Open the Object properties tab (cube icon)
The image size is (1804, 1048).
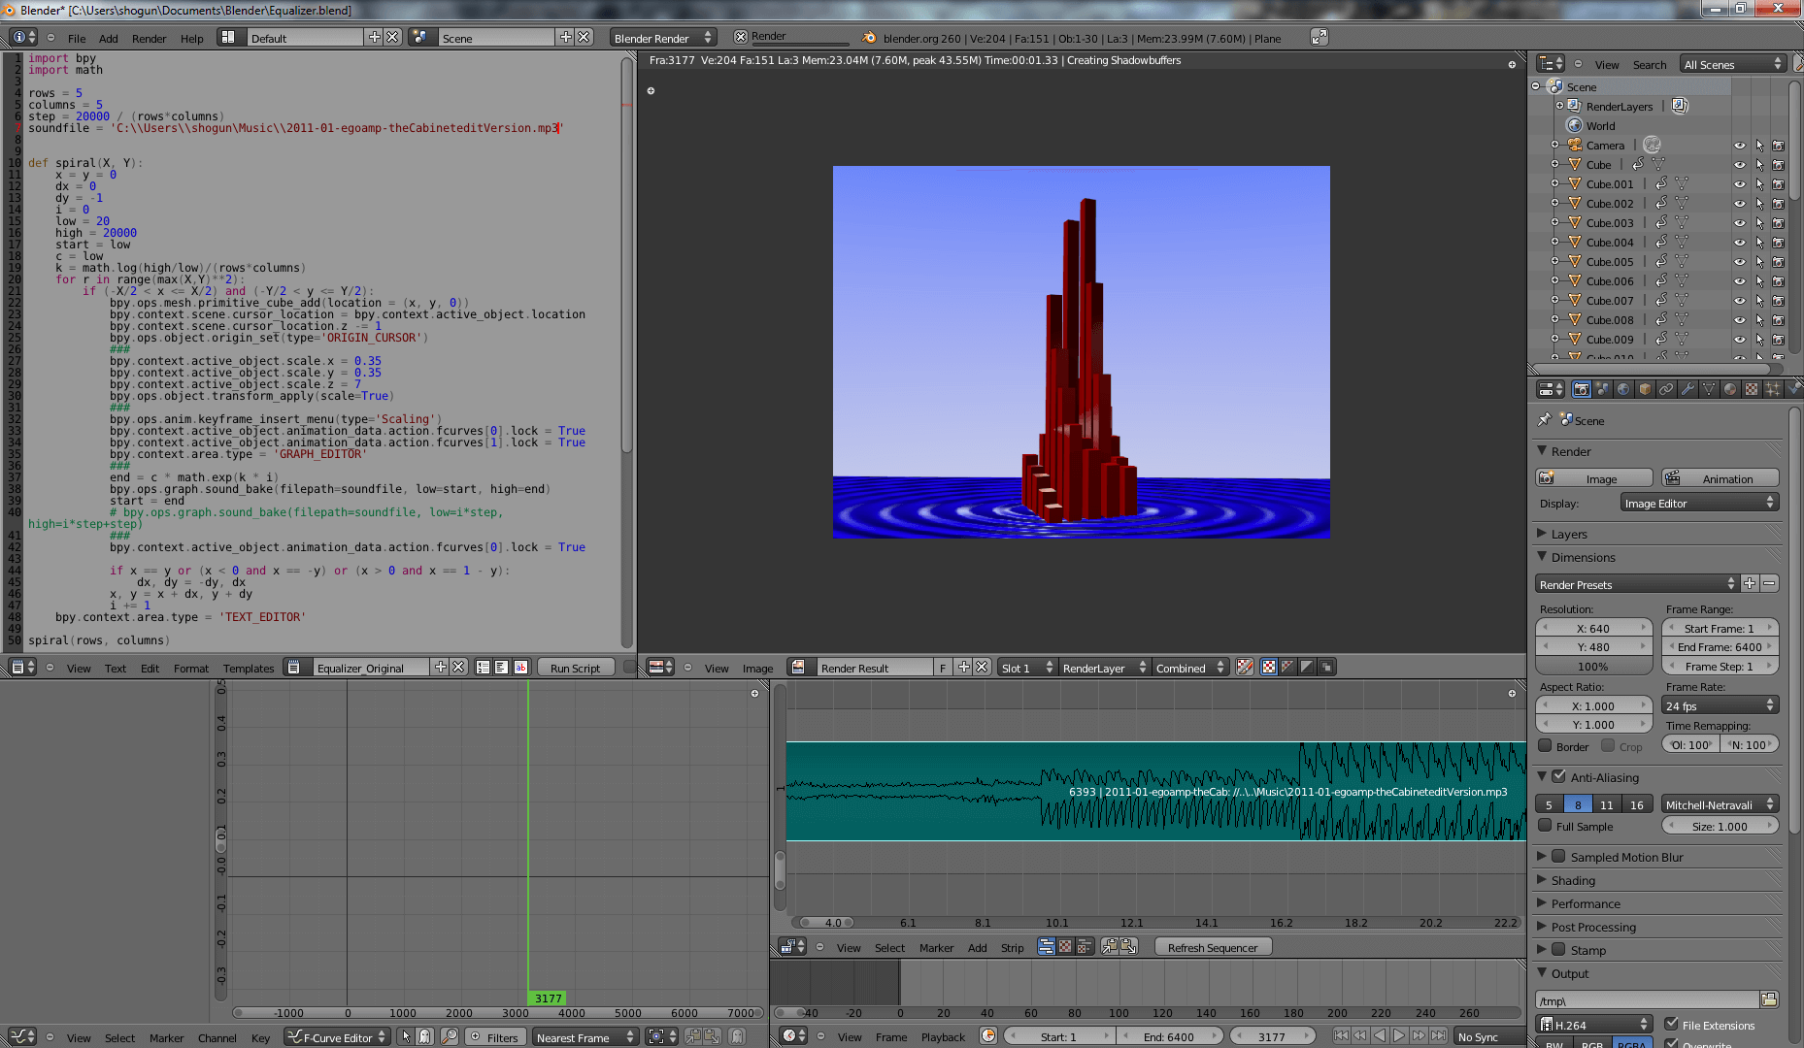point(1646,389)
